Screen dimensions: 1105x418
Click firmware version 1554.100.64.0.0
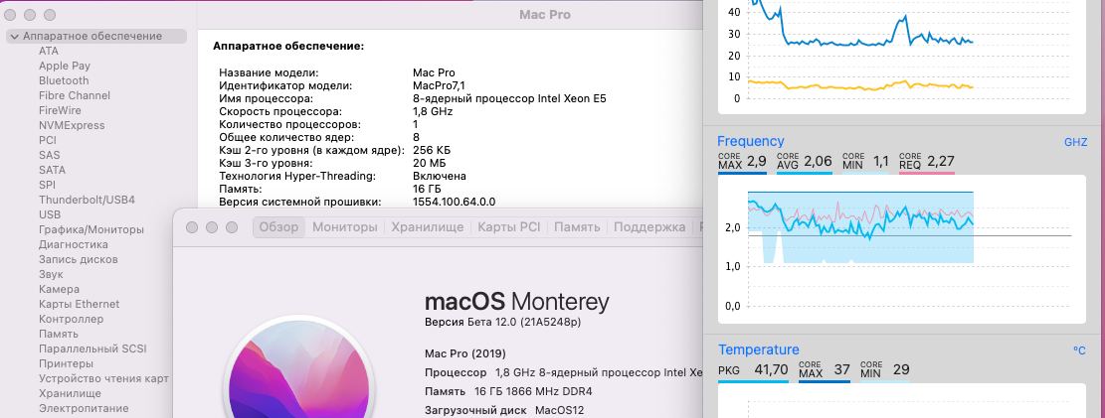(454, 202)
